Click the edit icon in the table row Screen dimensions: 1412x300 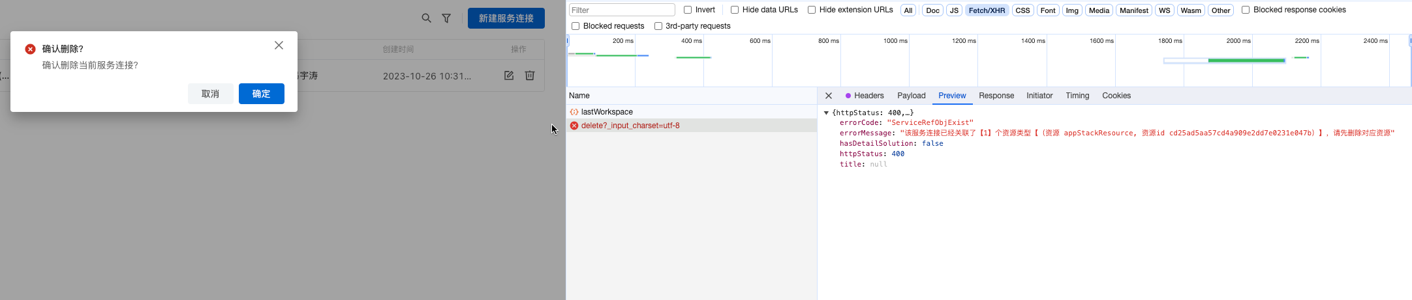[509, 75]
